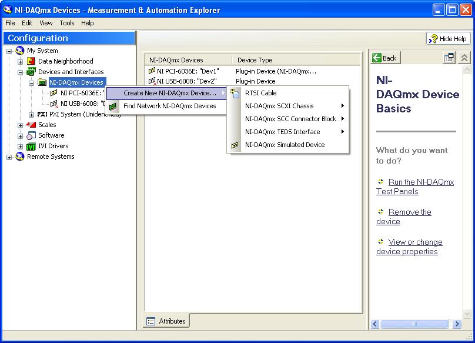The image size is (475, 343).
Task: Click the Dev1 device icon in list
Action: [152, 71]
